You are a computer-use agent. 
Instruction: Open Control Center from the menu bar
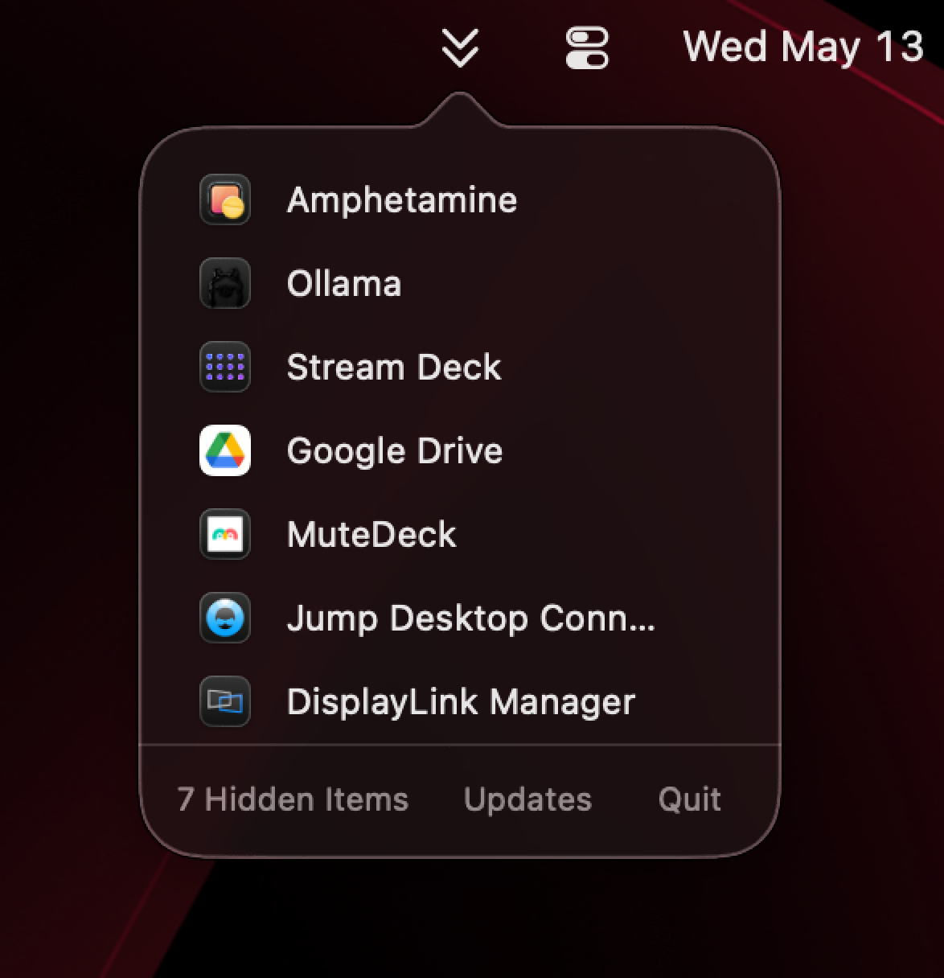pyautogui.click(x=587, y=48)
